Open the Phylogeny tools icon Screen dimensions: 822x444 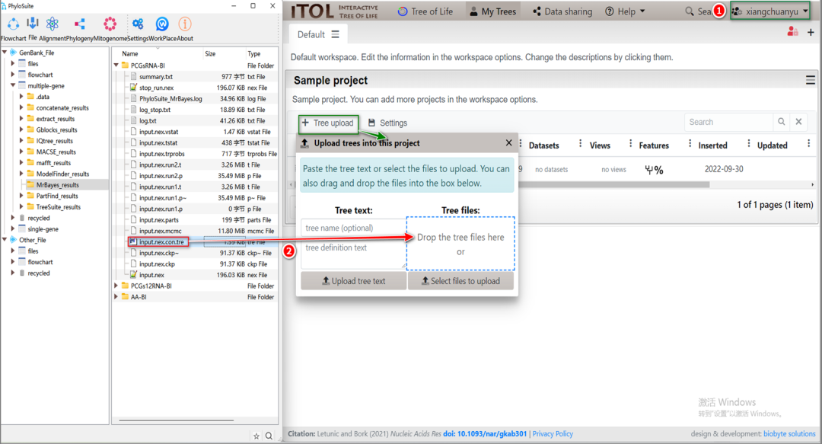80,24
